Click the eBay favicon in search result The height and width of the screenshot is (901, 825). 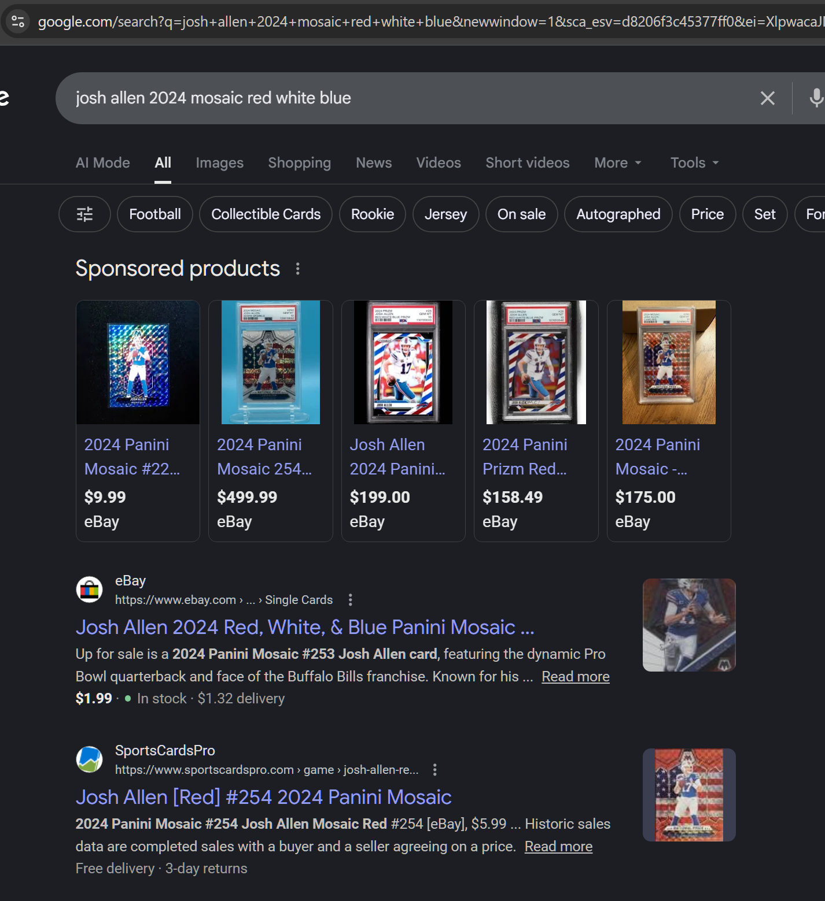(90, 589)
